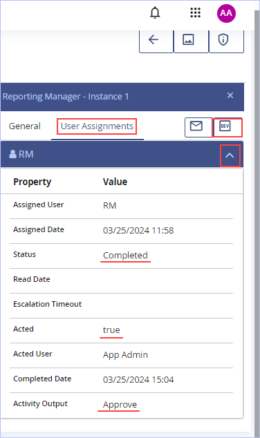Click the Reporting Manager - Instance 1 title
The width and height of the screenshot is (260, 438).
[66, 97]
